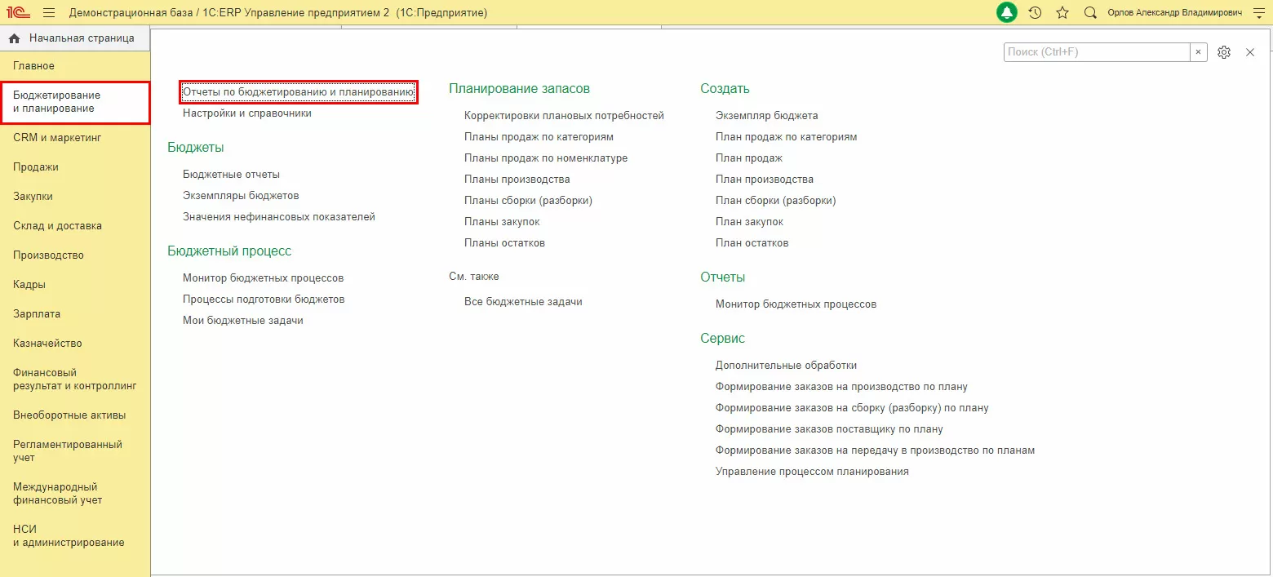
Task: Open Значения нефинансовых показателей
Action: point(279,217)
